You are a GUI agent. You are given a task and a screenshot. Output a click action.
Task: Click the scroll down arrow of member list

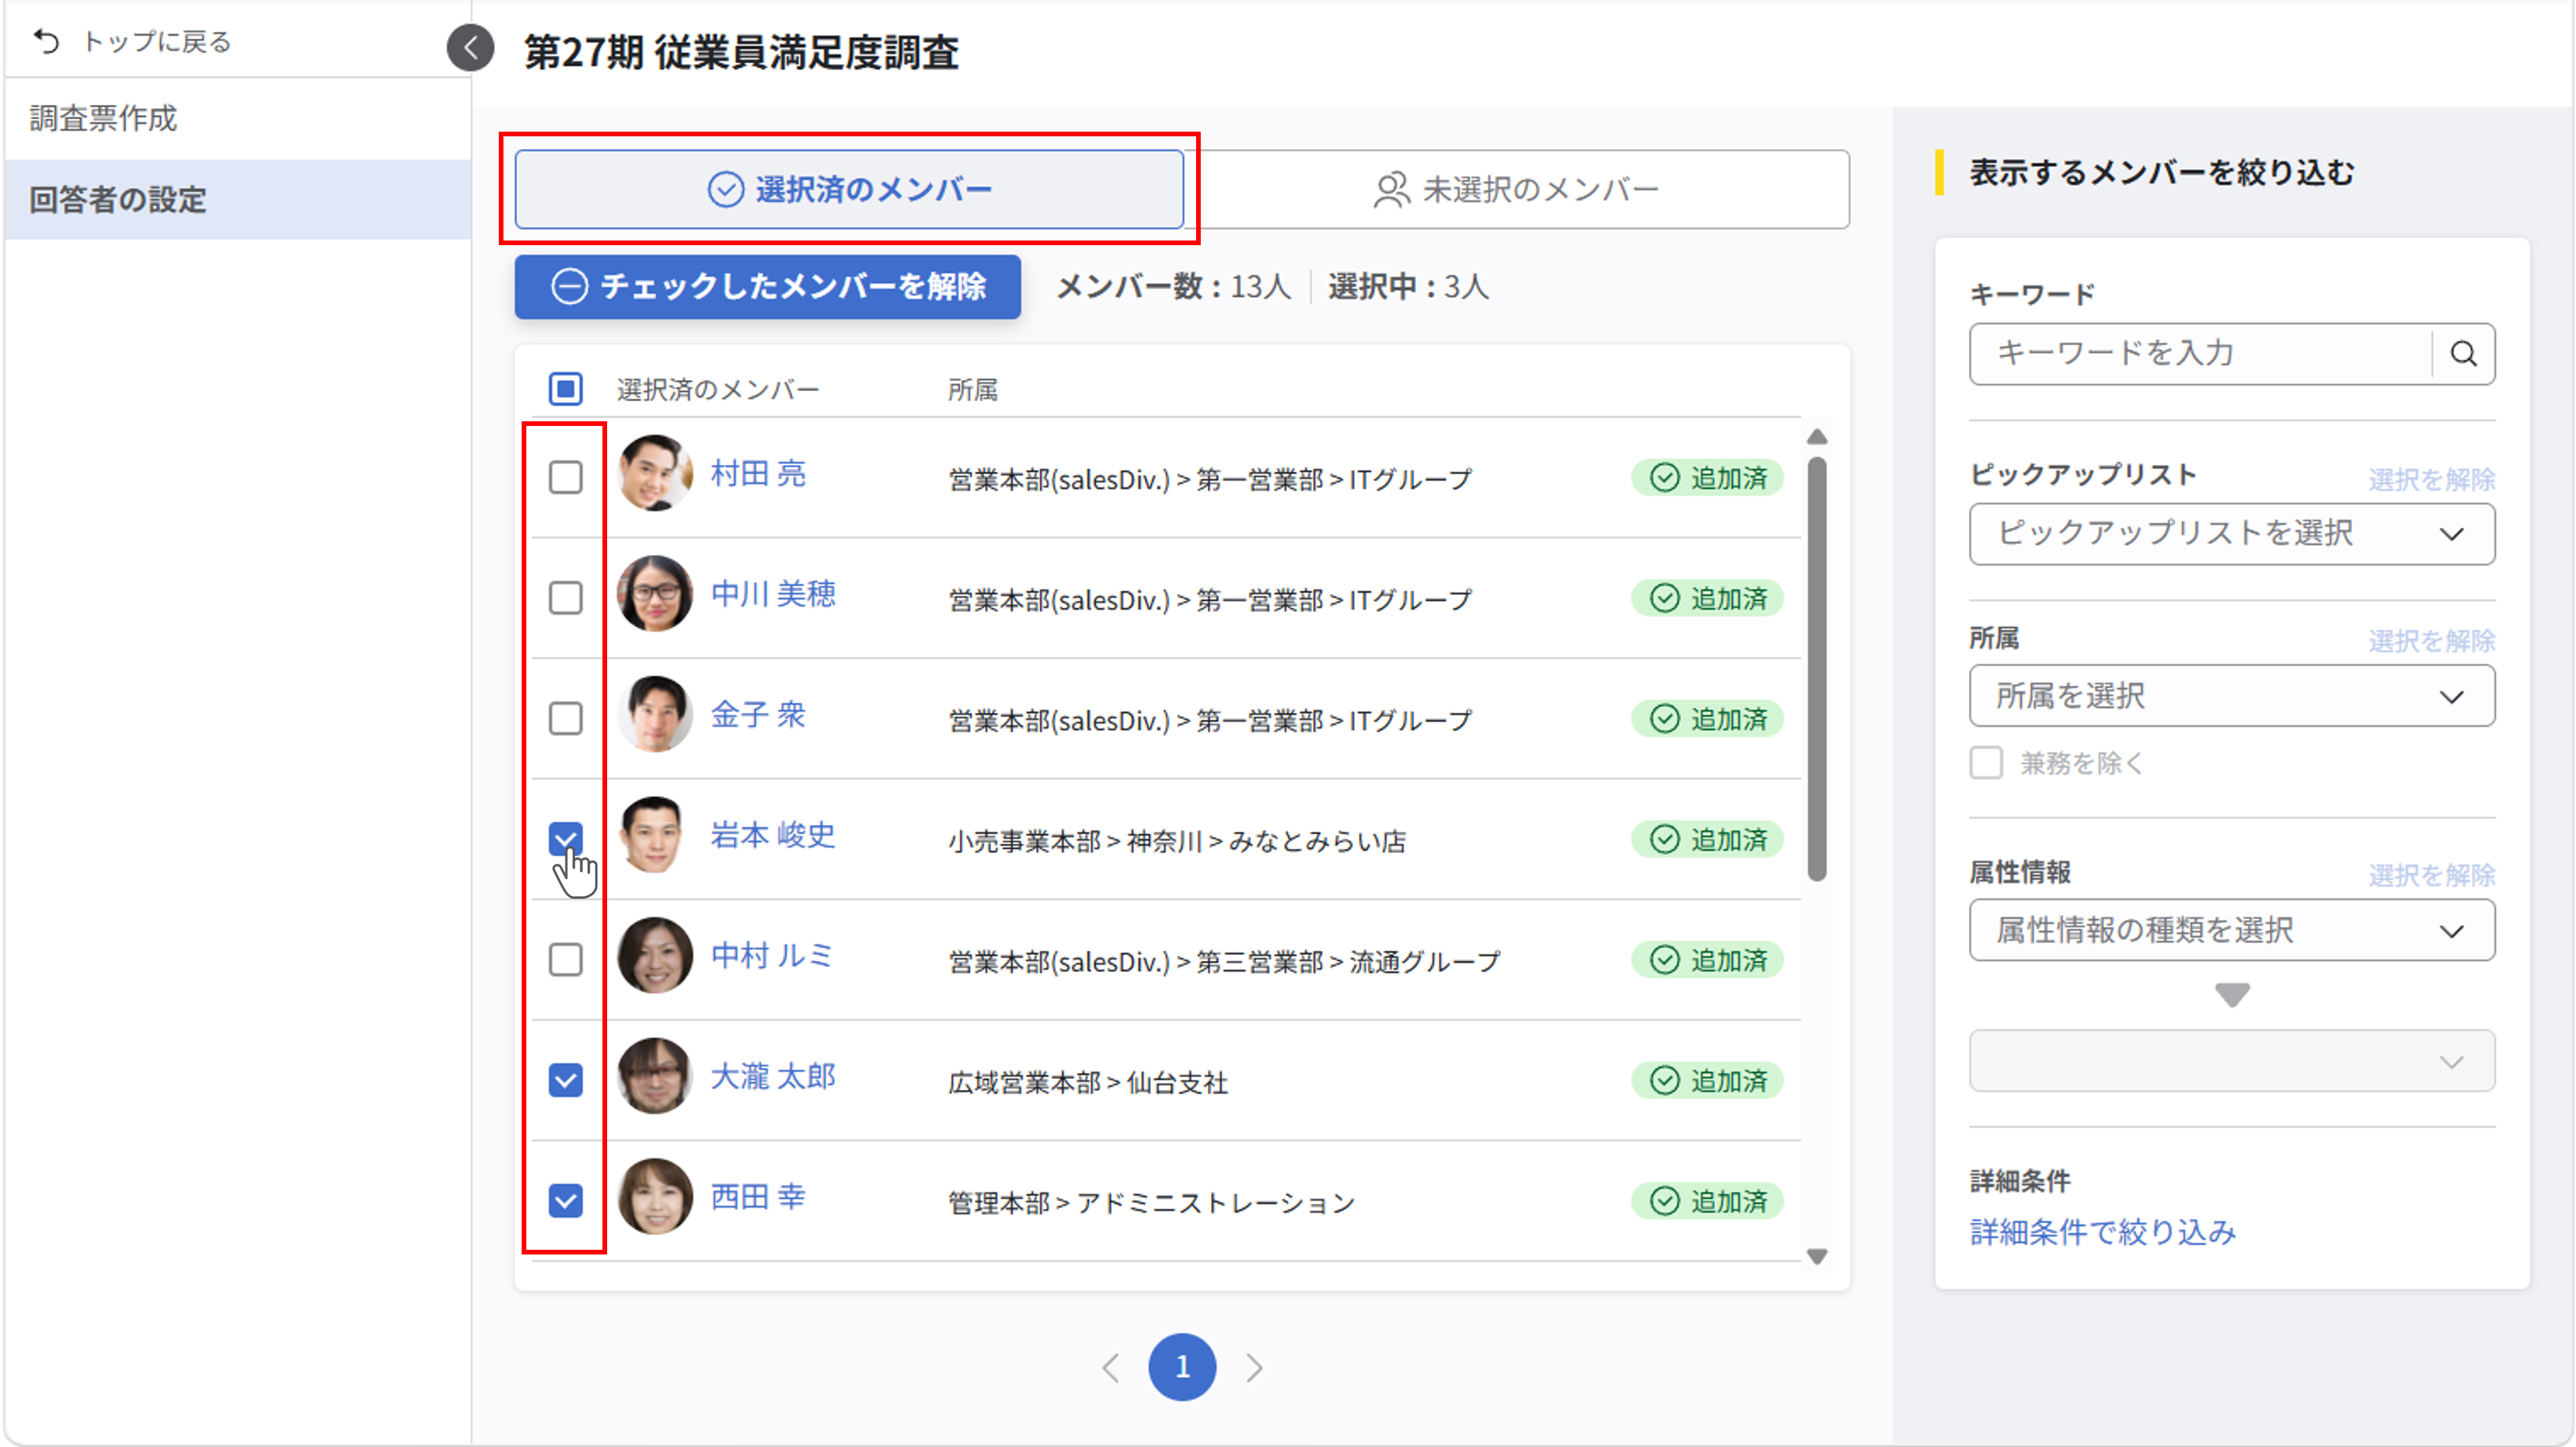coord(1817,1256)
